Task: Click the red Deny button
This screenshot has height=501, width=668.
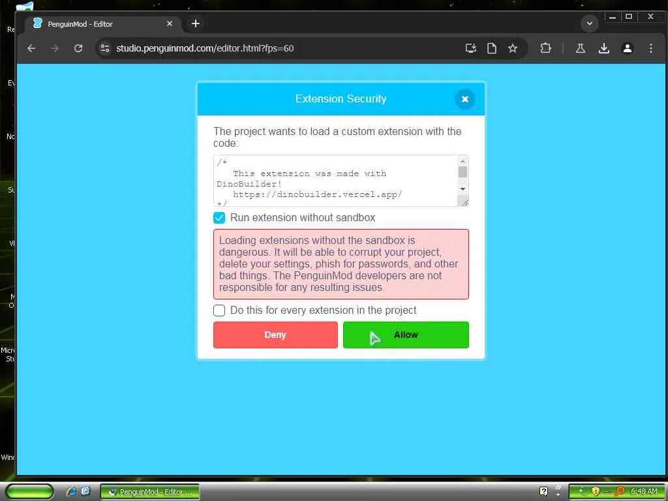Action: pos(275,335)
